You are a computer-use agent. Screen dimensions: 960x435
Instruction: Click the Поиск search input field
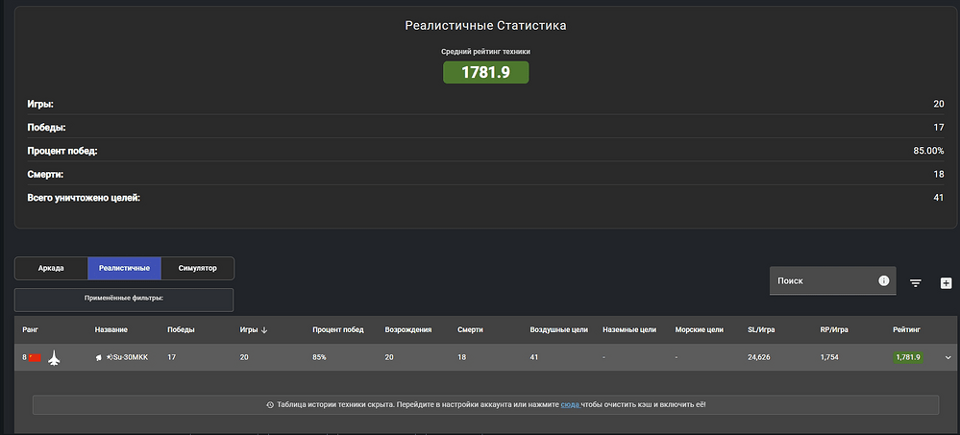[x=822, y=280]
